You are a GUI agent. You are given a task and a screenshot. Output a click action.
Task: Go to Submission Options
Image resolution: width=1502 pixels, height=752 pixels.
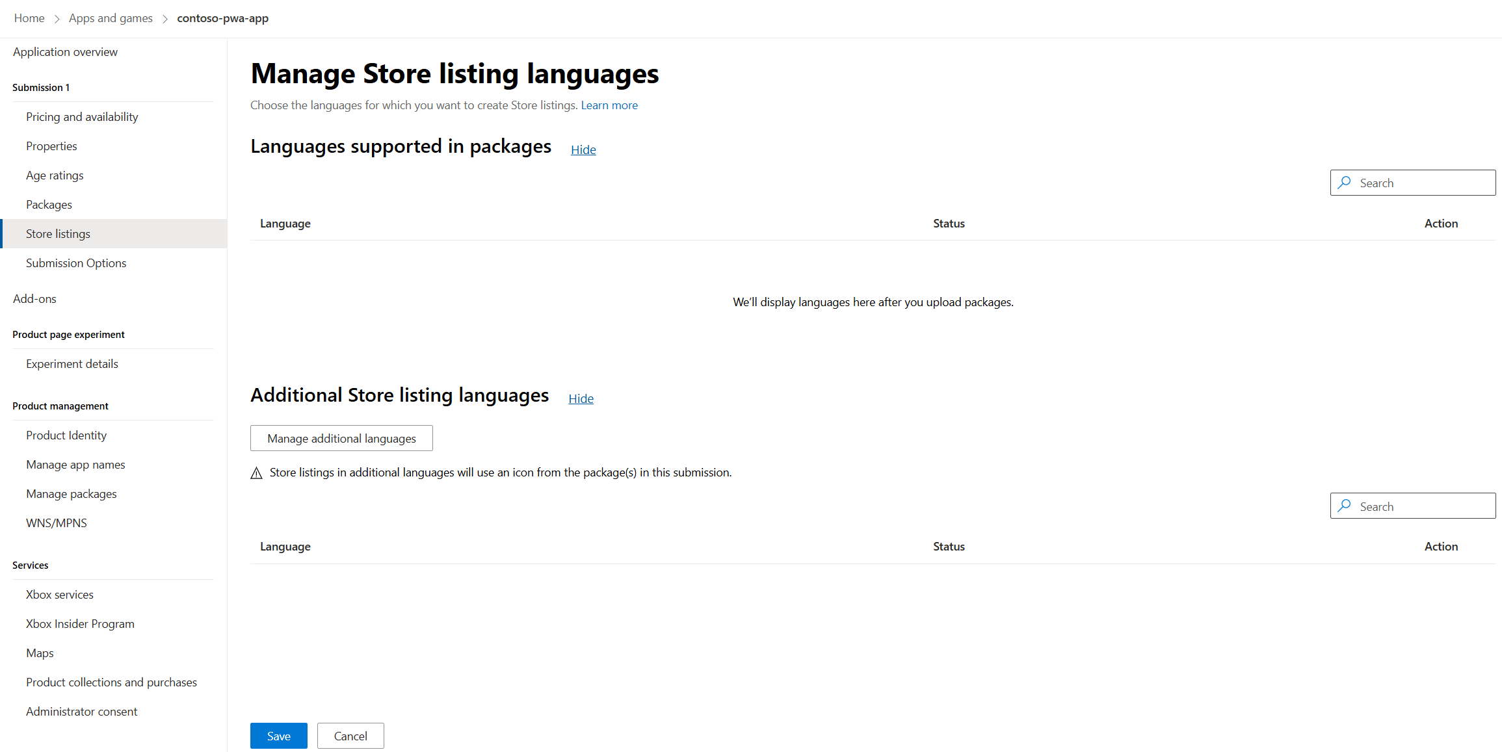coord(76,263)
